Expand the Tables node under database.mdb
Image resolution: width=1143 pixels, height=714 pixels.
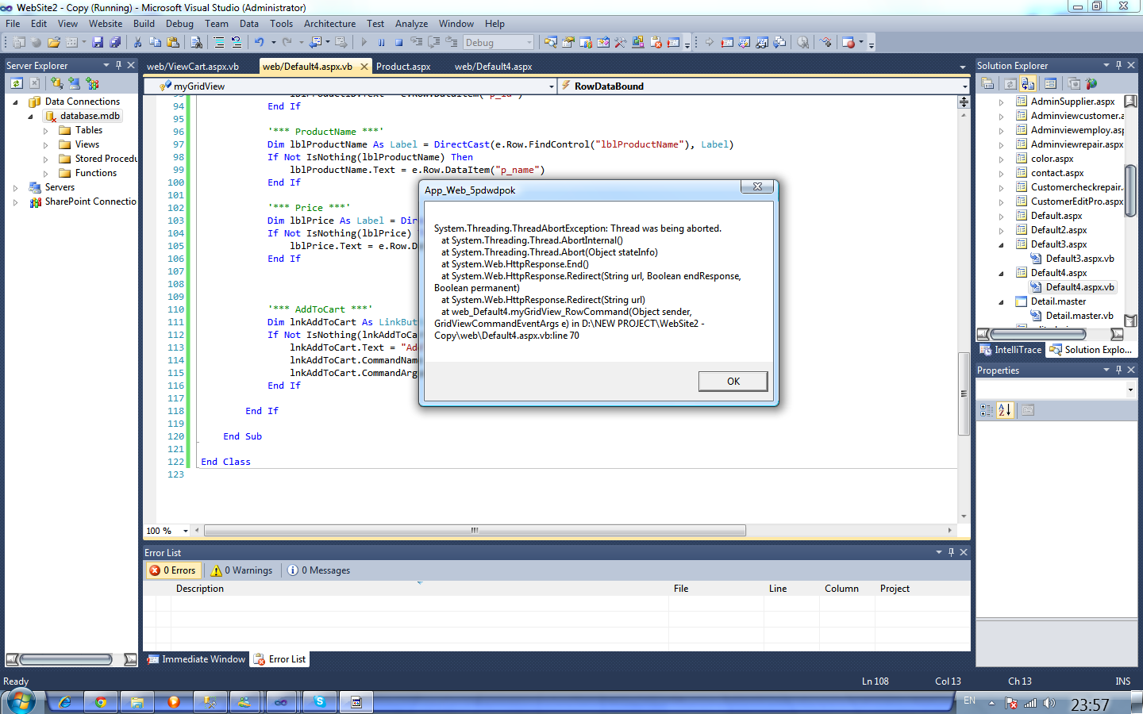click(45, 131)
